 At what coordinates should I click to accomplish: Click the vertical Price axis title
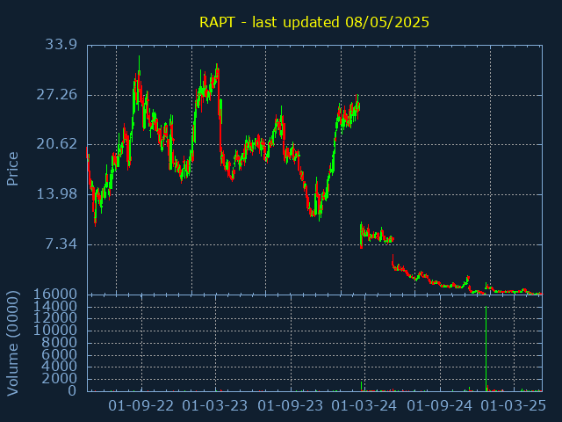click(12, 169)
